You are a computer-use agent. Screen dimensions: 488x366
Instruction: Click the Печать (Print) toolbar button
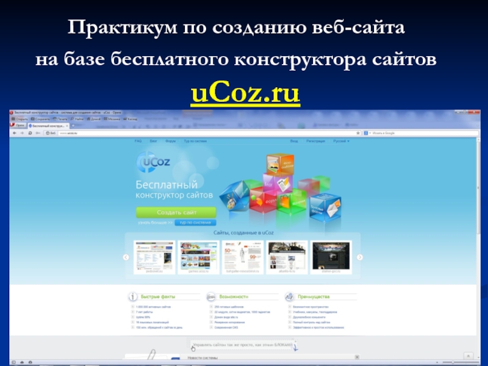tap(60, 119)
